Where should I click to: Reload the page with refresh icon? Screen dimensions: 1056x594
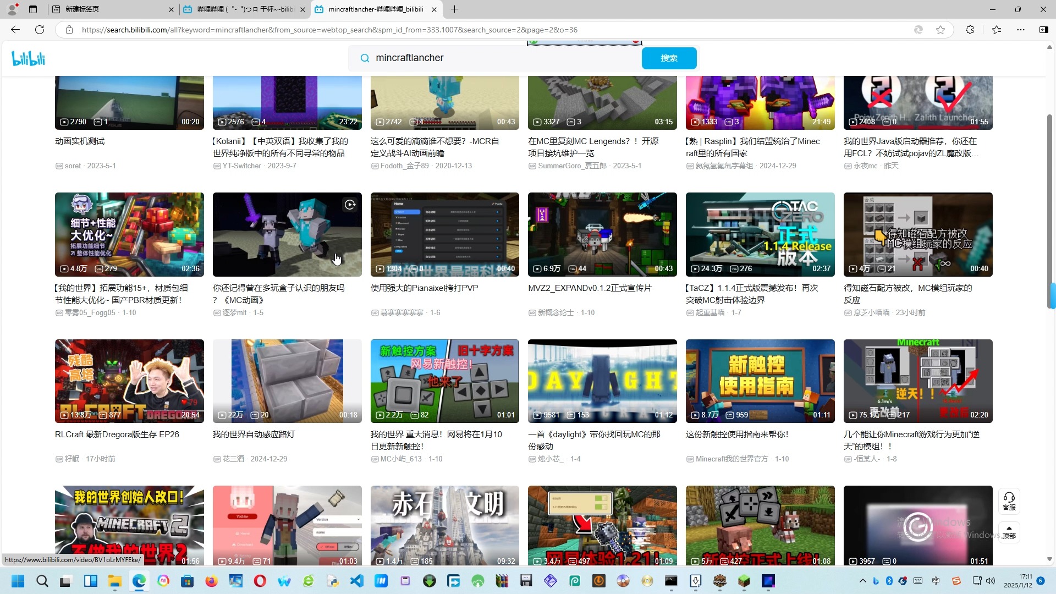pos(40,30)
